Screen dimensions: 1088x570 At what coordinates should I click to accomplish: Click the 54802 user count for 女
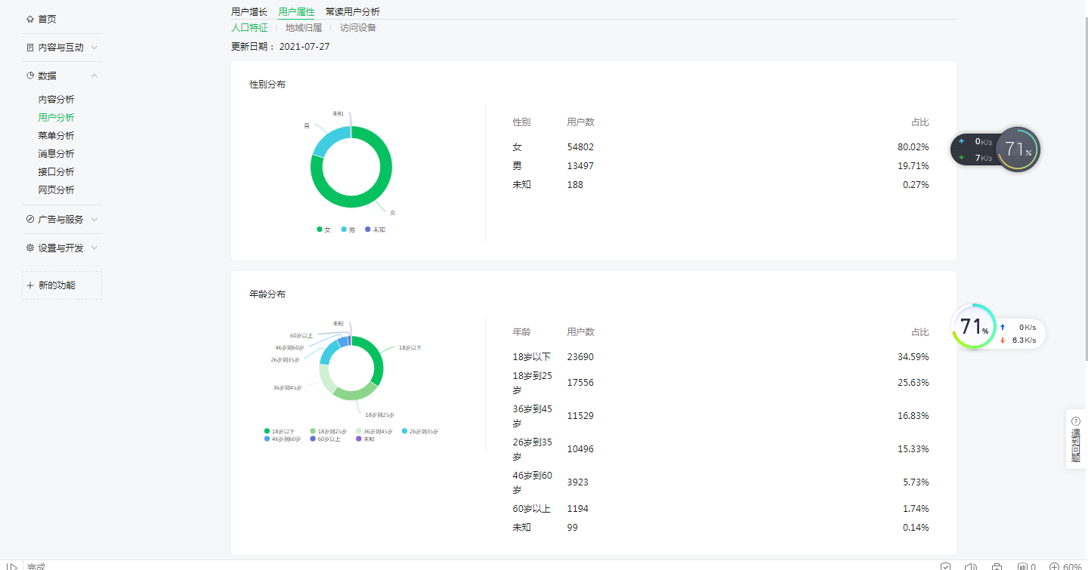pyautogui.click(x=580, y=147)
